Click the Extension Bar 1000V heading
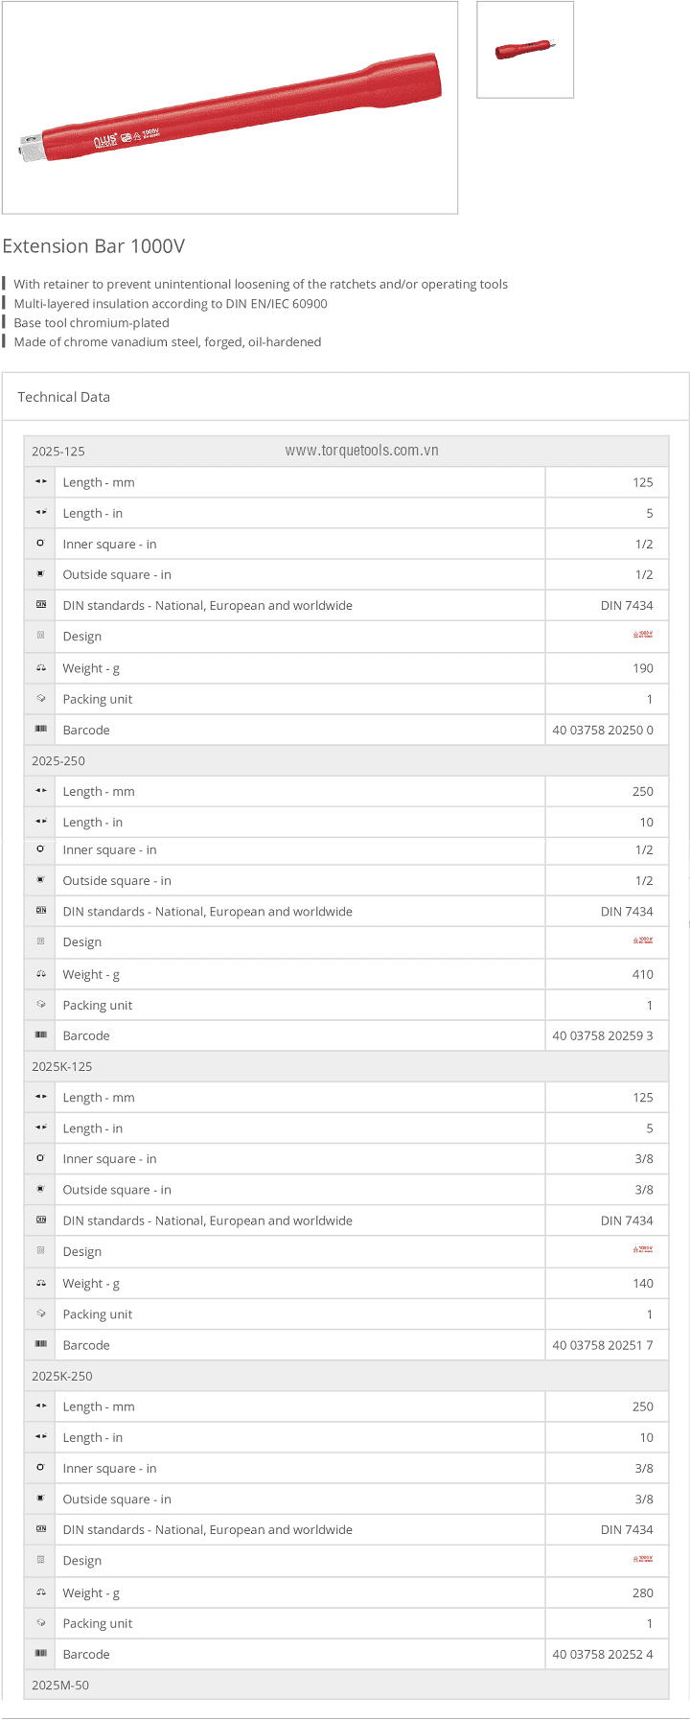690x1720 pixels. (94, 246)
